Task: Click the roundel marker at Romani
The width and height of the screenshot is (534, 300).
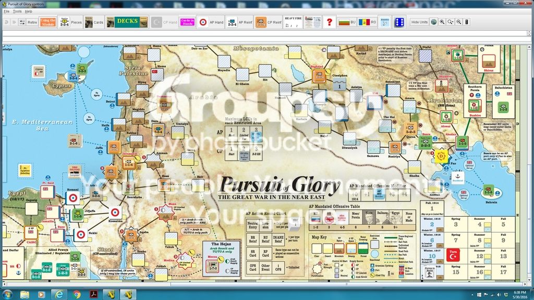Action: point(73,198)
